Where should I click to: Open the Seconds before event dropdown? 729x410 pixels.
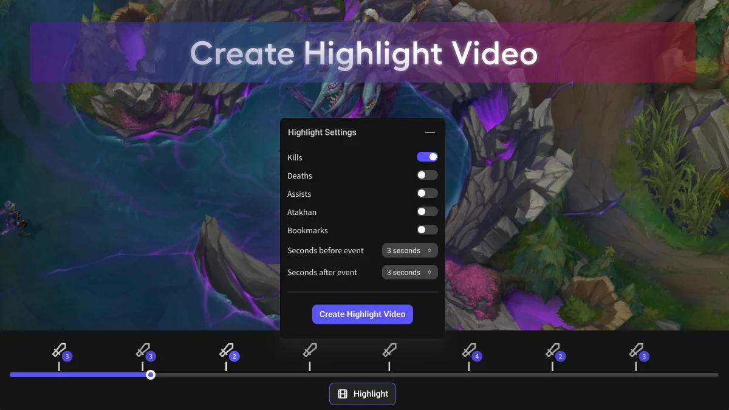point(410,250)
